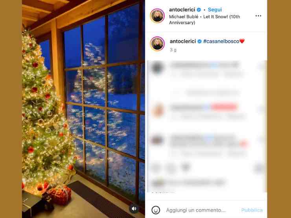Click the Aggiungi un commento field

(196, 210)
